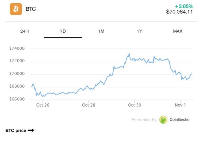Select the 7D timeframe tab
205x141 pixels.
(63, 31)
